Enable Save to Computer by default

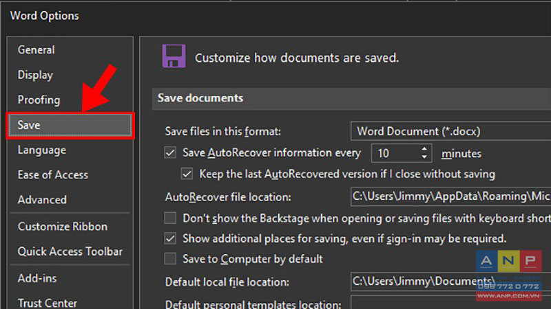[170, 259]
